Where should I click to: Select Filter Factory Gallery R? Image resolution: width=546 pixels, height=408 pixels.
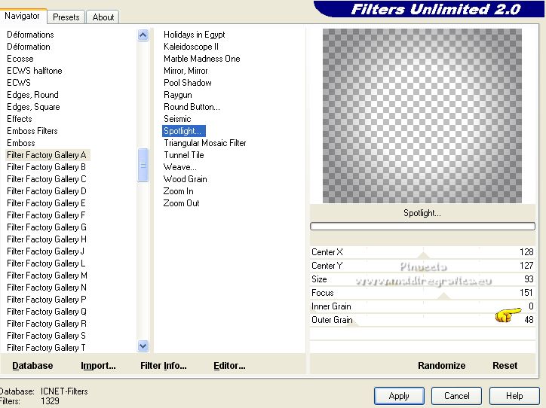46,324
